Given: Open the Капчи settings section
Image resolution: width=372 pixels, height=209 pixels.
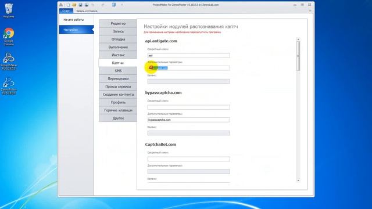Looking at the screenshot, I should tap(118, 63).
